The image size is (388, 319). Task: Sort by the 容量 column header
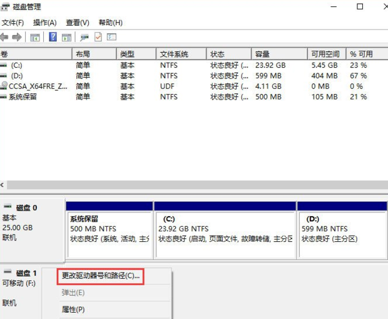point(279,54)
